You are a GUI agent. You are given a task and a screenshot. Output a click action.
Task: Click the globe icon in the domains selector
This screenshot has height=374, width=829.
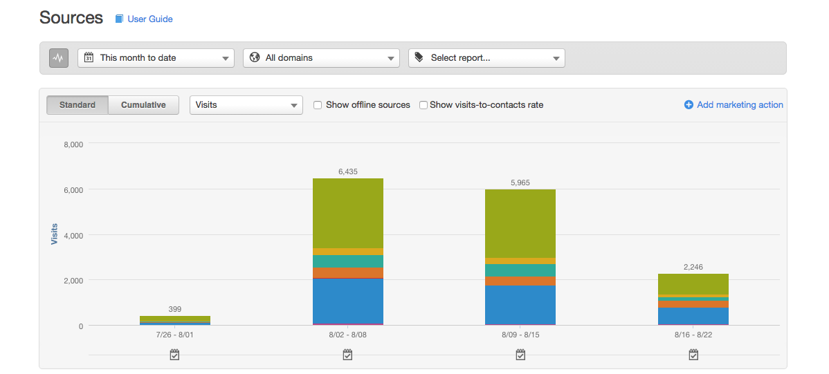(255, 58)
